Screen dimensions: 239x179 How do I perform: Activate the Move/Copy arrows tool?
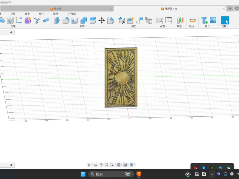pyautogui.click(x=102, y=20)
